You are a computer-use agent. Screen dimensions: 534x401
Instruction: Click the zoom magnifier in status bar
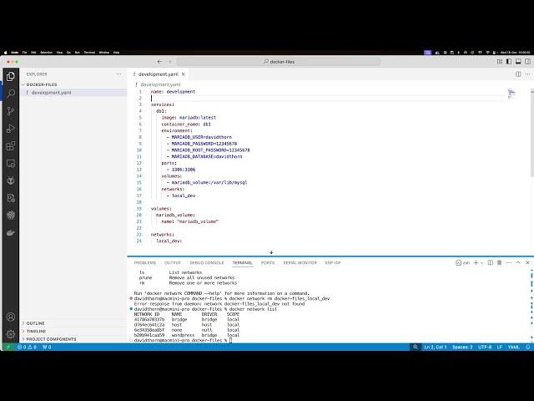coord(416,347)
